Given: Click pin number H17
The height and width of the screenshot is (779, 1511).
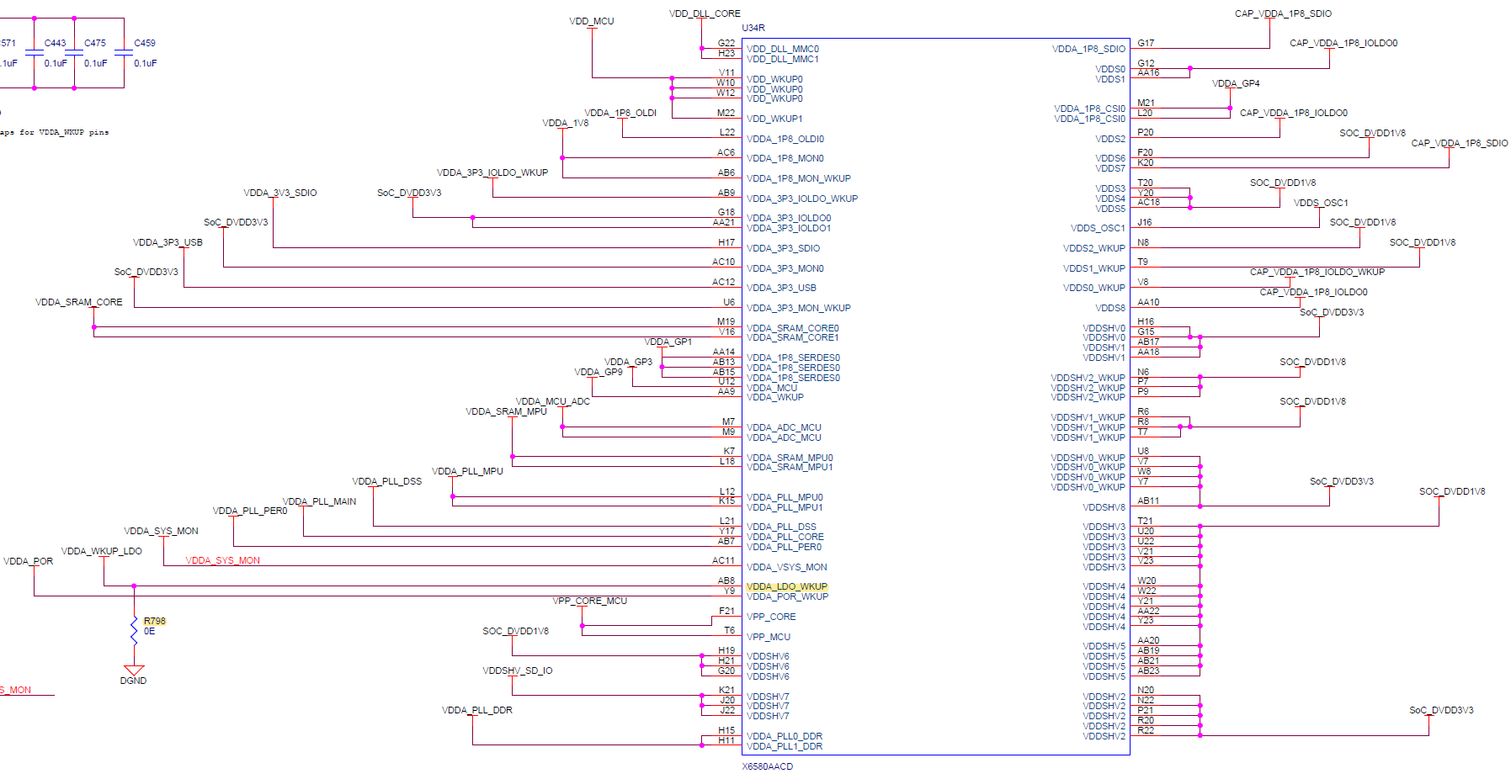Looking at the screenshot, I should (726, 242).
